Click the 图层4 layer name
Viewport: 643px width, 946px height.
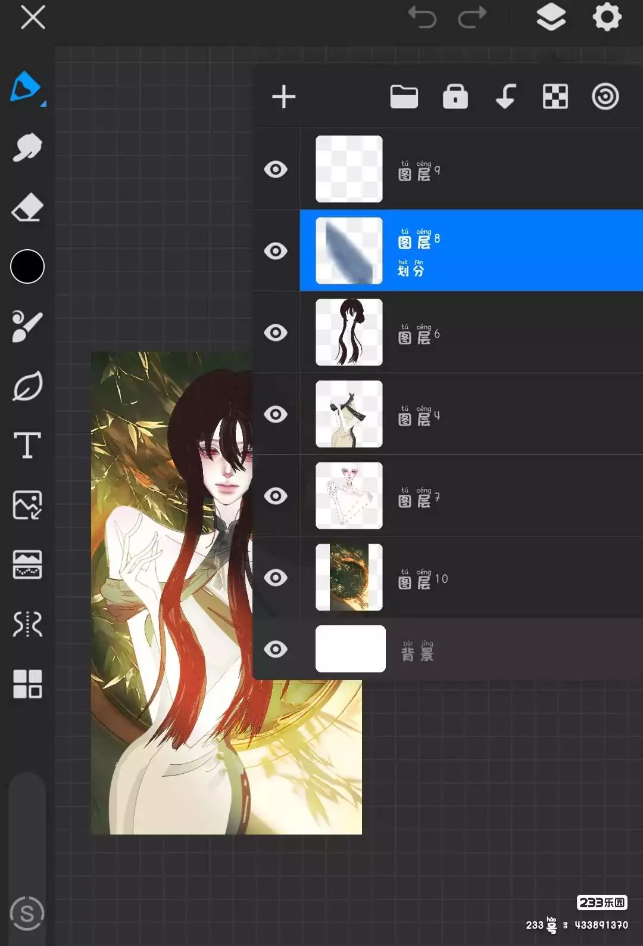point(419,416)
